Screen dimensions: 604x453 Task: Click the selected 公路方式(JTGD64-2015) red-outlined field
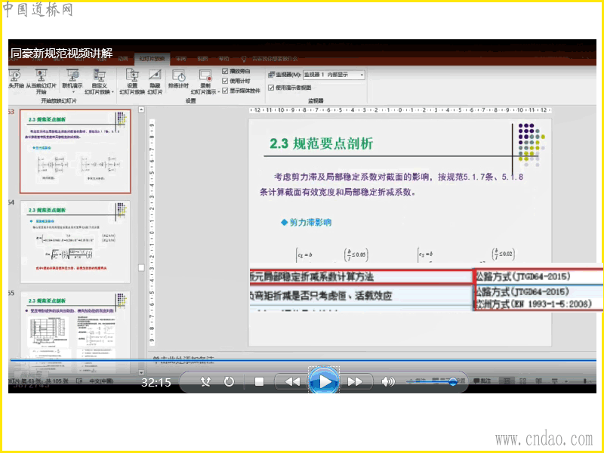pos(538,276)
